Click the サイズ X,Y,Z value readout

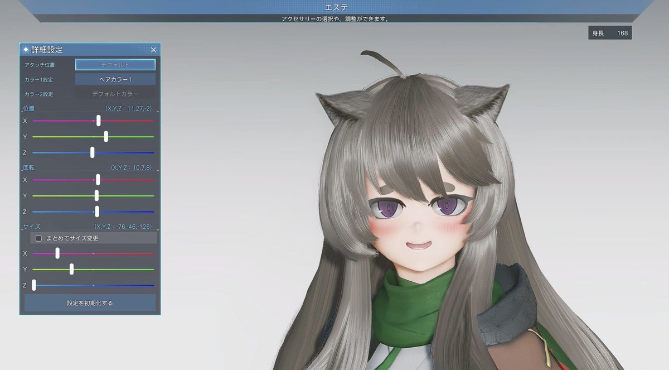pos(123,227)
